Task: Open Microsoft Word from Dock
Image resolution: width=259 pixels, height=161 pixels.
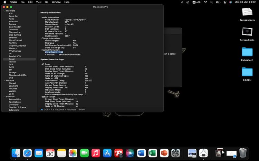Action: 141,153
